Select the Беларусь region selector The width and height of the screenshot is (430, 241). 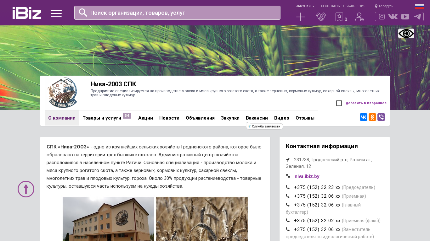384,6
